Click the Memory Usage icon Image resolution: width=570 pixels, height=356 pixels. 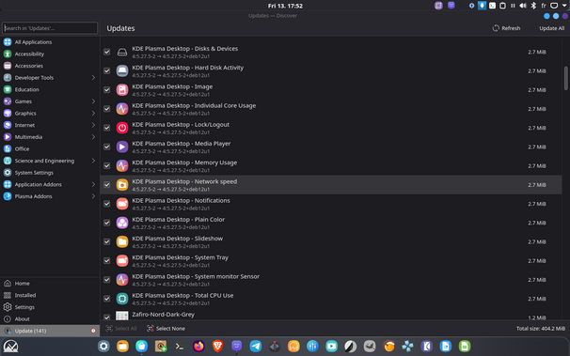[122, 165]
